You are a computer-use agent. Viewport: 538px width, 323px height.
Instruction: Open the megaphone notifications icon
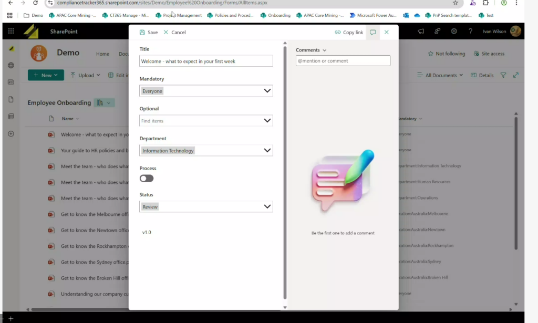pyautogui.click(x=421, y=31)
